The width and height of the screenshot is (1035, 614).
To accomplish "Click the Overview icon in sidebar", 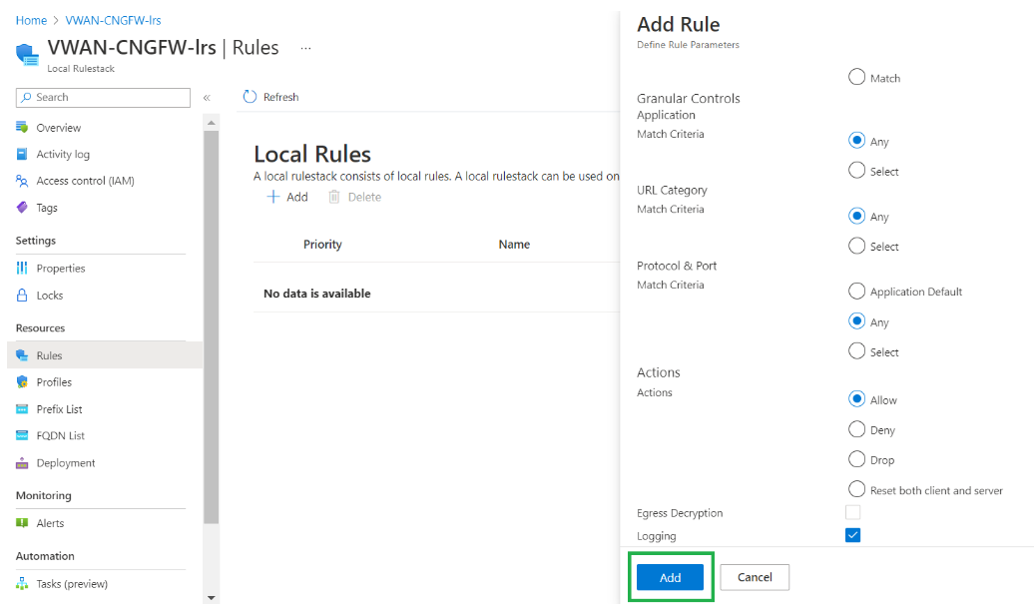I will pyautogui.click(x=22, y=128).
